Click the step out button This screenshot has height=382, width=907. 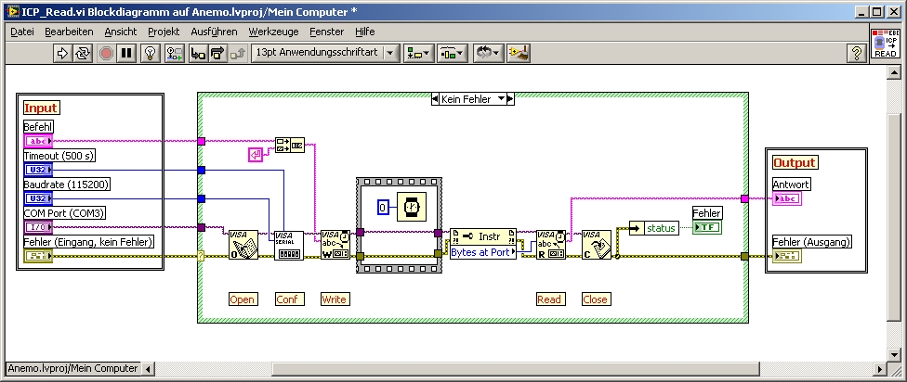(x=238, y=53)
